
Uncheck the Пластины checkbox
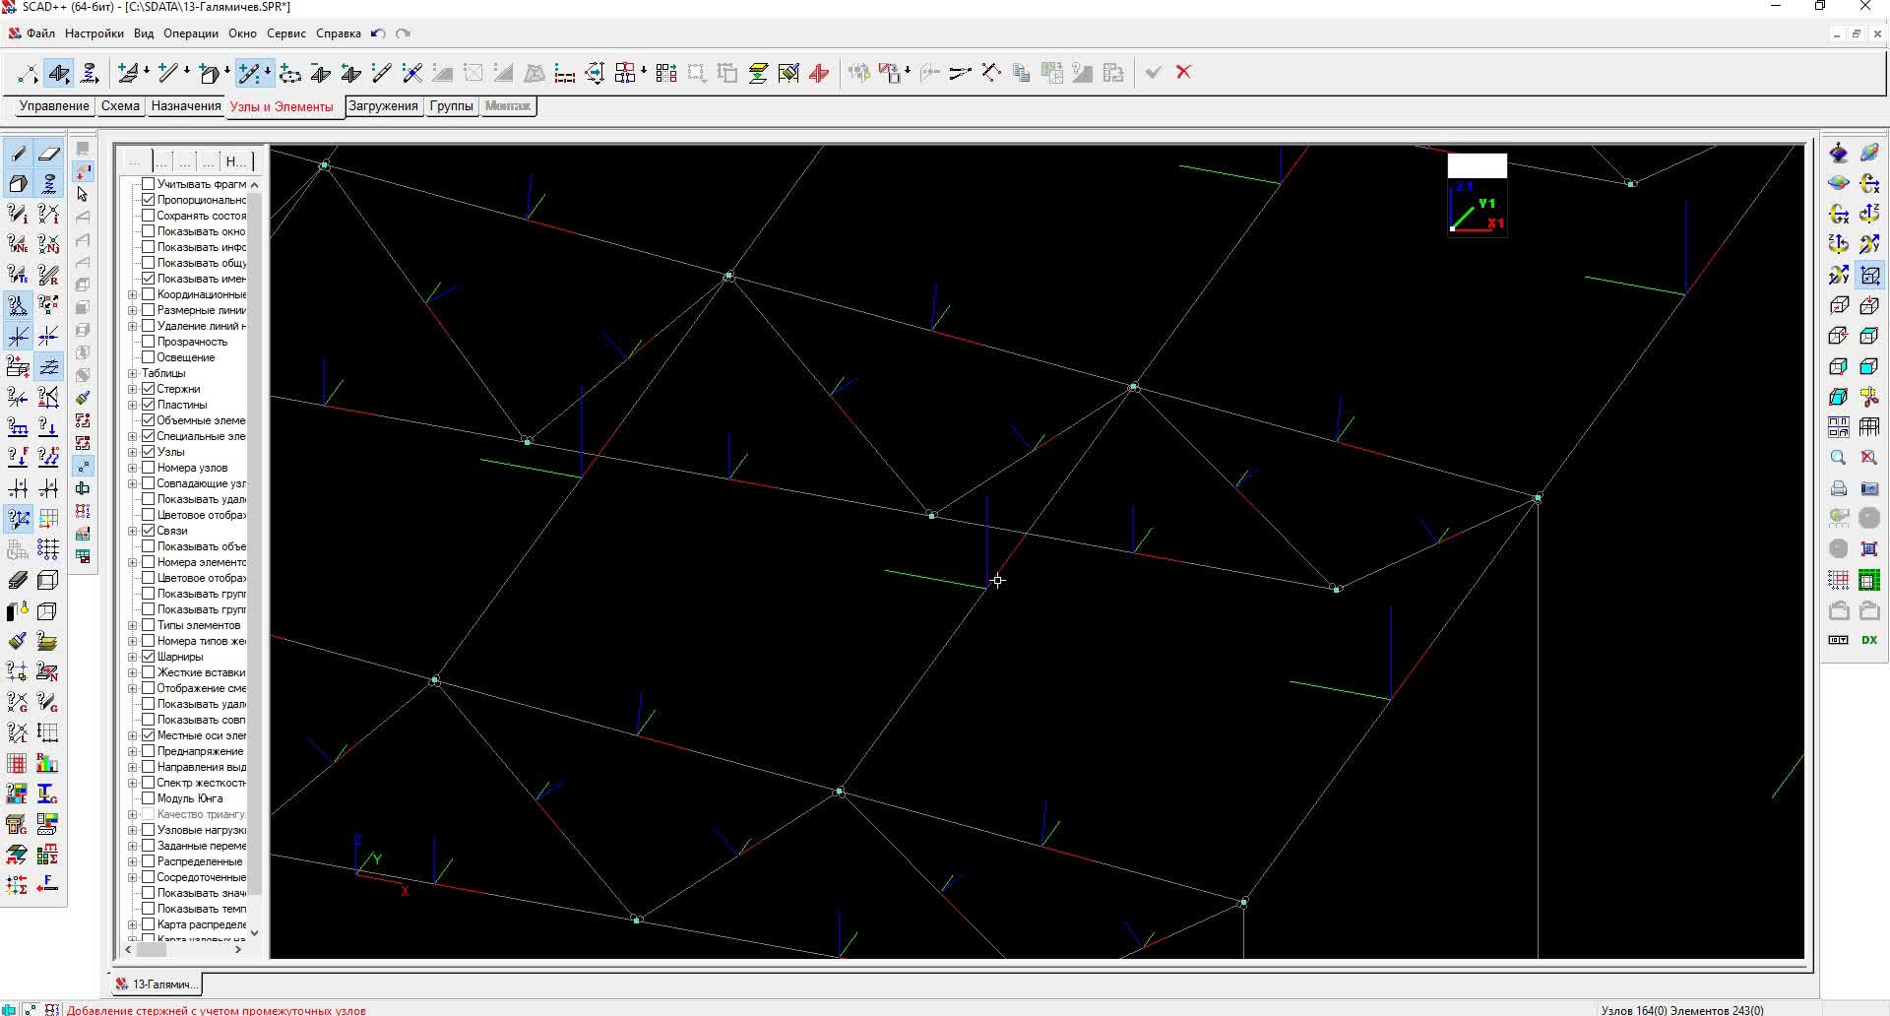149,405
